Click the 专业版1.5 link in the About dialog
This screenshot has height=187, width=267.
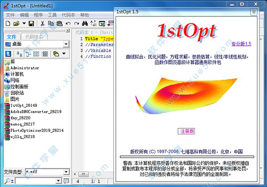click(x=241, y=44)
